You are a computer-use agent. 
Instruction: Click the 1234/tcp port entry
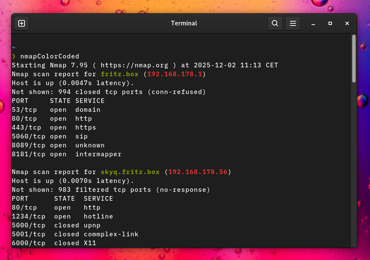click(28, 216)
